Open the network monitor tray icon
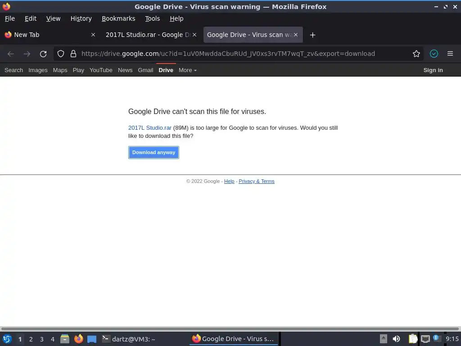 [x=425, y=339]
